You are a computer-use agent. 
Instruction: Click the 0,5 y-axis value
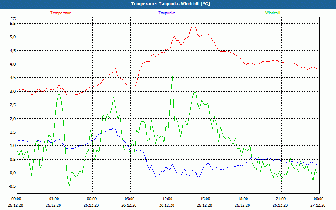13,159
